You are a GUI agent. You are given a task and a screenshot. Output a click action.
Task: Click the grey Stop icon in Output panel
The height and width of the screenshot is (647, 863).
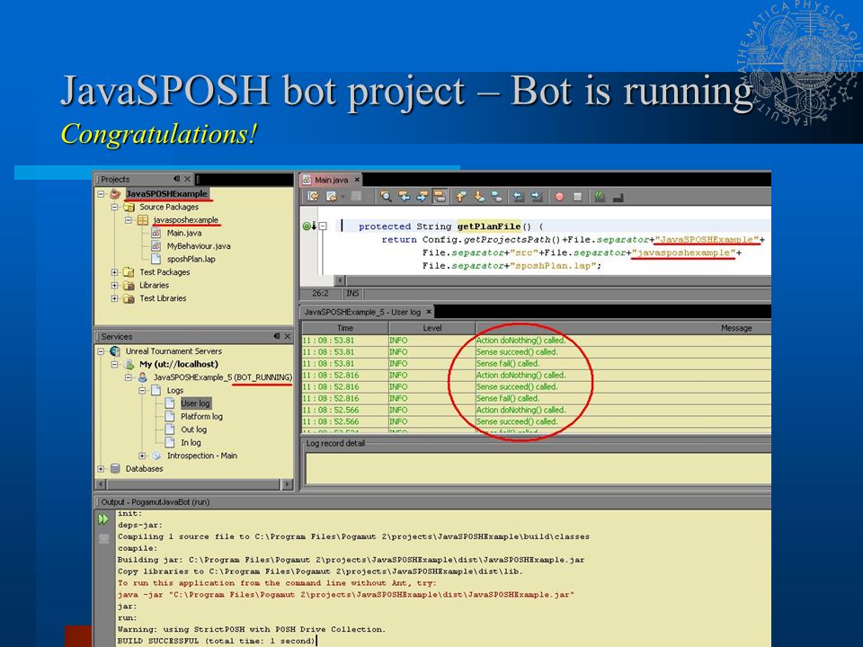click(x=103, y=539)
